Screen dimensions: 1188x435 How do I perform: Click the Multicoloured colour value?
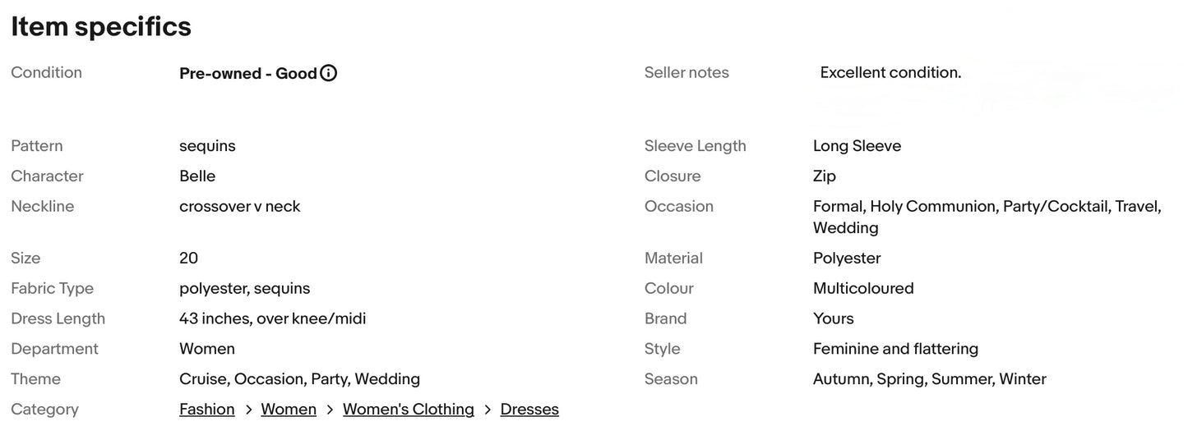(863, 288)
